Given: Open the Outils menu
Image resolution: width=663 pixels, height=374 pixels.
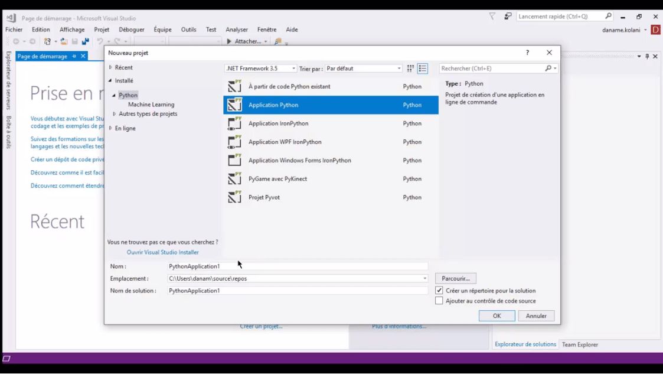Looking at the screenshot, I should pos(188,30).
